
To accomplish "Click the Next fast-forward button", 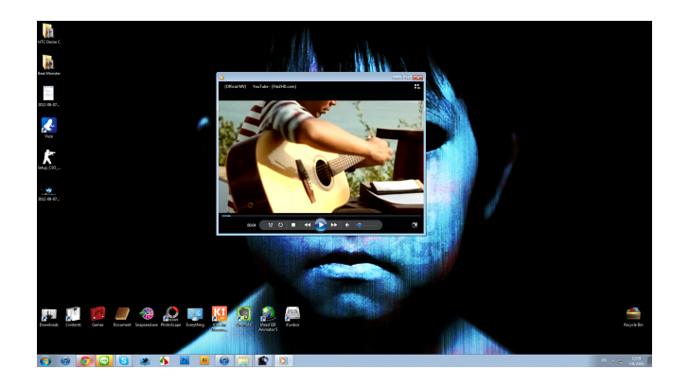I will tap(334, 225).
